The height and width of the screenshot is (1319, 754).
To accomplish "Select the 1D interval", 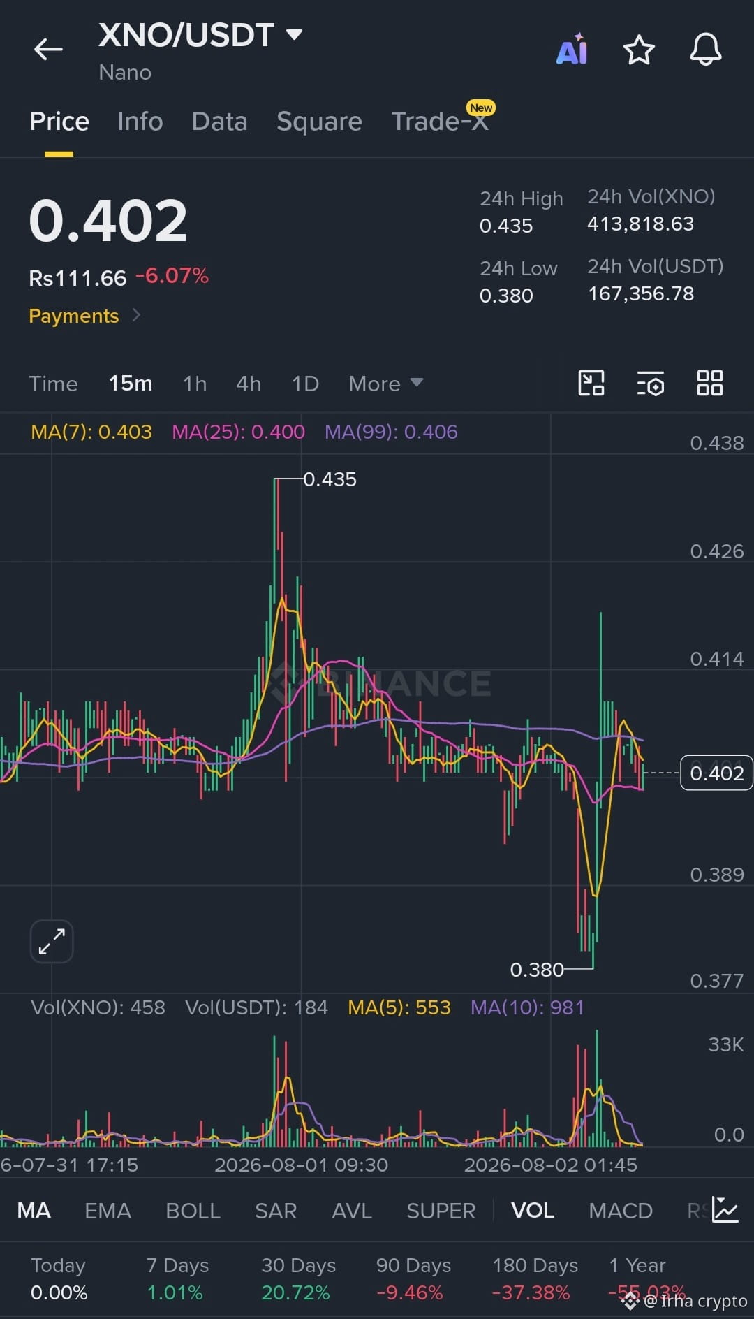I will pyautogui.click(x=305, y=384).
